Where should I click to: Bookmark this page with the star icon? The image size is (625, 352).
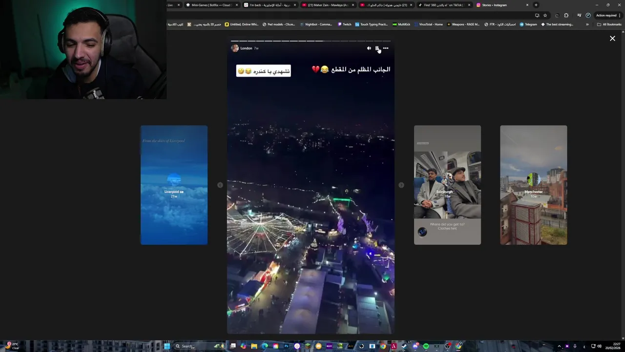[545, 15]
